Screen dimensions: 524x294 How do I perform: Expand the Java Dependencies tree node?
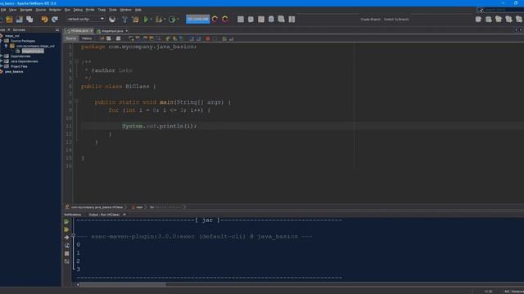(2, 61)
